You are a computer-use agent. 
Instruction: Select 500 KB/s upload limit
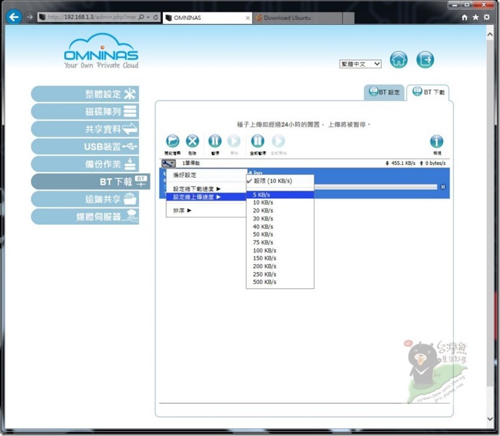tap(280, 282)
